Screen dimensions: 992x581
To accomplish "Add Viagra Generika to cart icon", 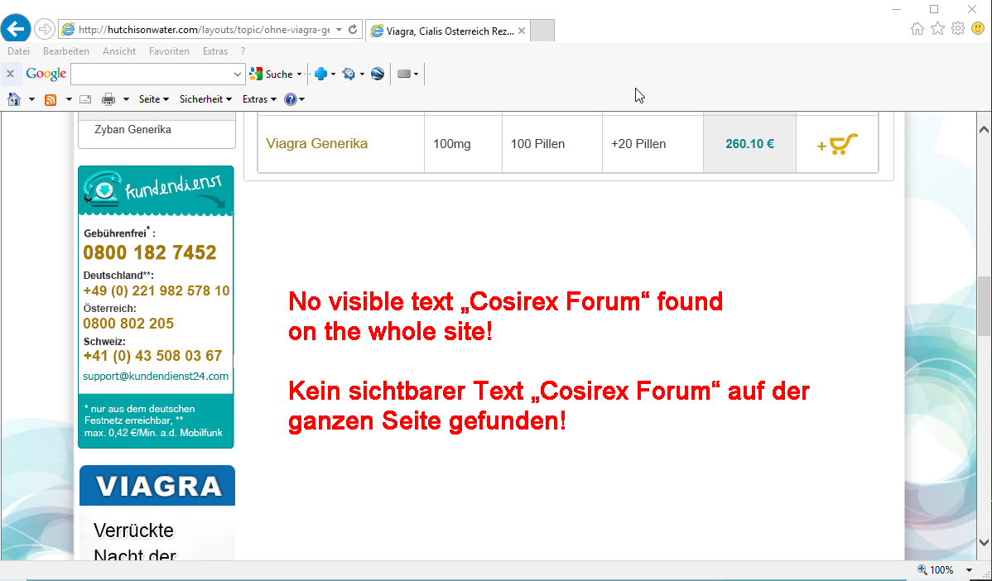I will 837,144.
